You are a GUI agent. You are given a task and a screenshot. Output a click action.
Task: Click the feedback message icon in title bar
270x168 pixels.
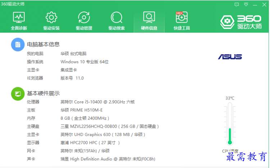click(x=237, y=4)
